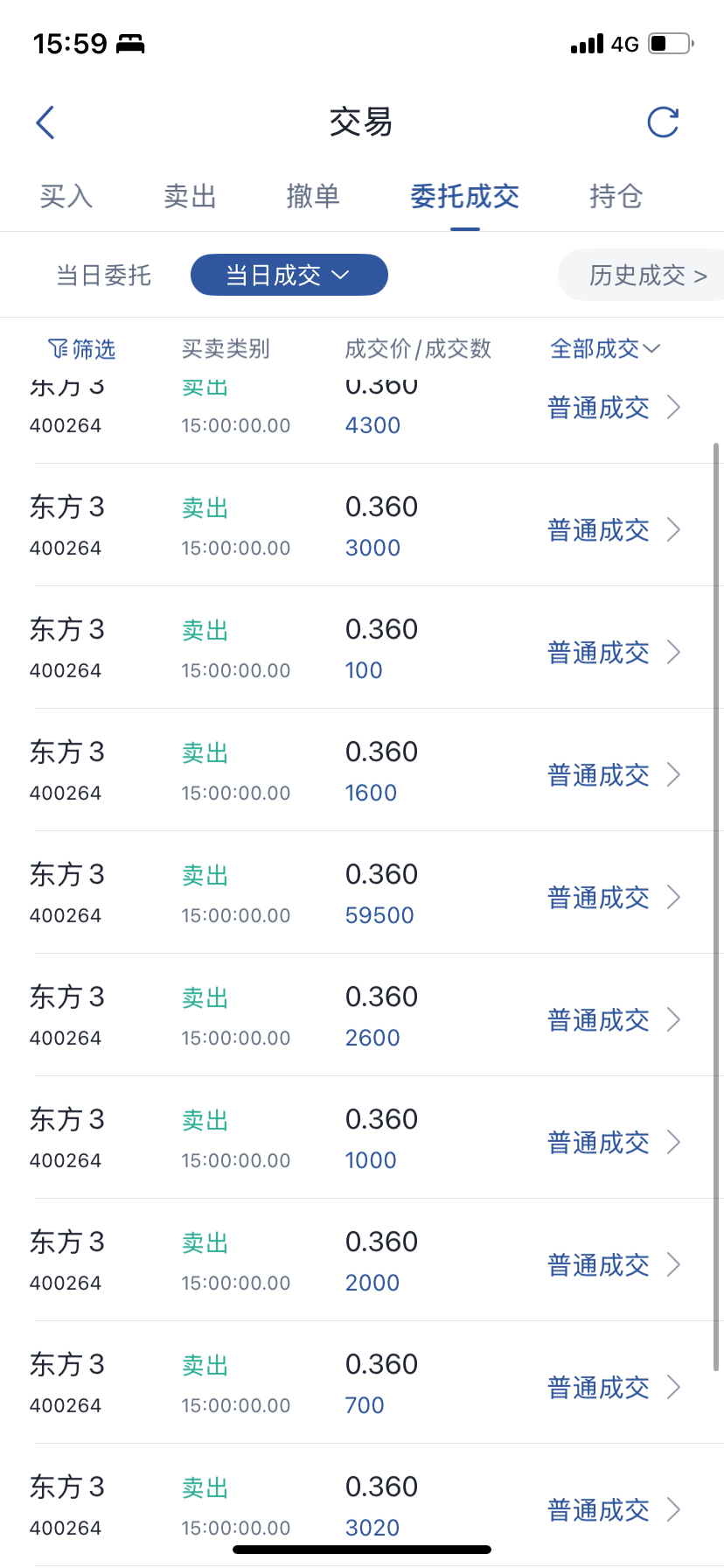Open 普通成交 details for 100 shares

point(598,653)
